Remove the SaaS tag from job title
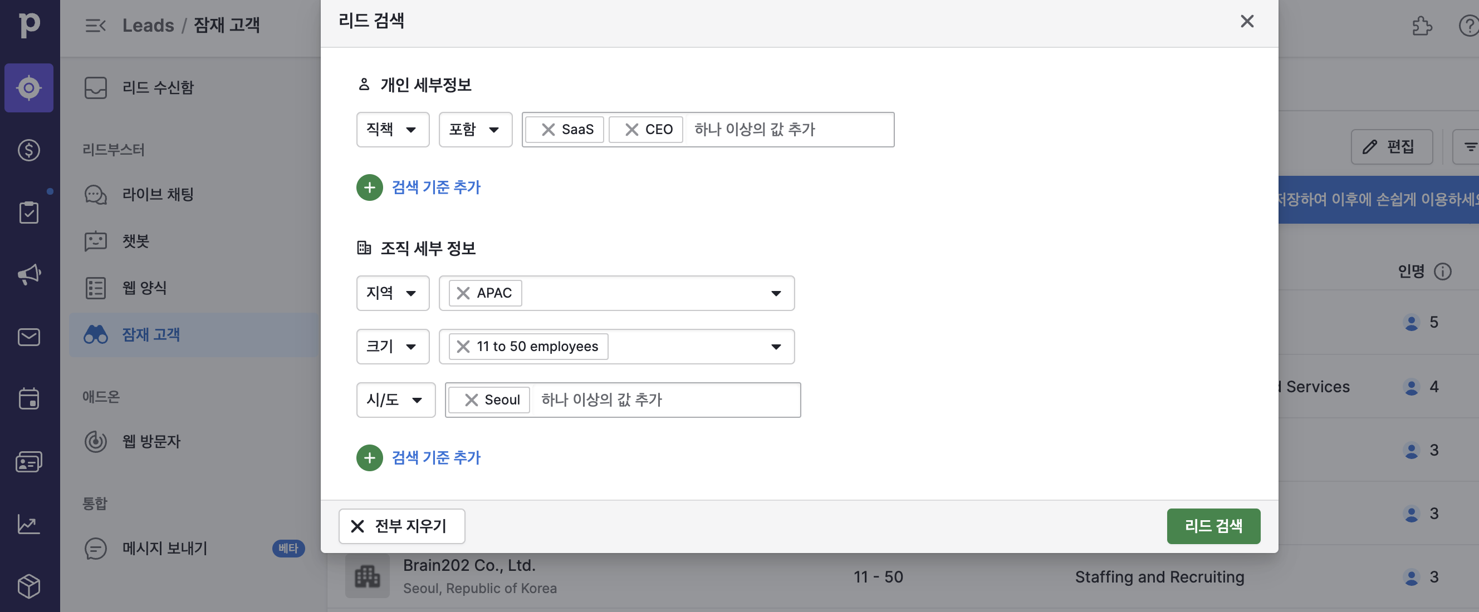The image size is (1479, 612). click(x=548, y=130)
